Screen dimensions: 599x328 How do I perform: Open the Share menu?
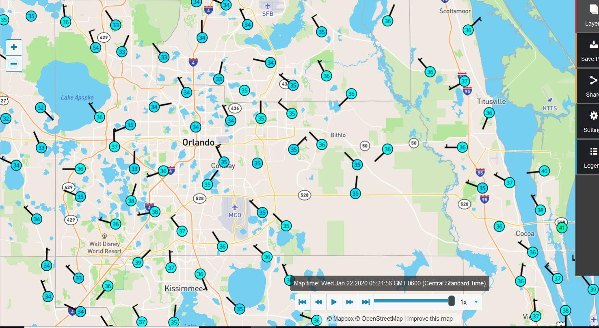click(x=593, y=86)
